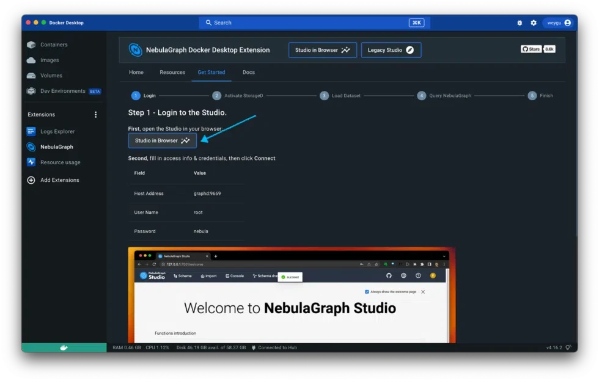Image resolution: width=599 pixels, height=381 pixels.
Task: Open the Docs tab
Action: pos(248,71)
